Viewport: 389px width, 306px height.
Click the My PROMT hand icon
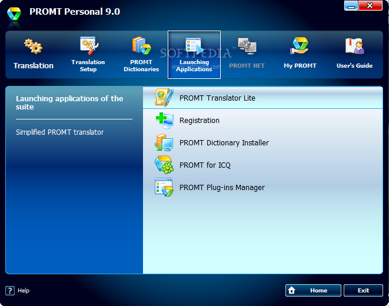(300, 46)
